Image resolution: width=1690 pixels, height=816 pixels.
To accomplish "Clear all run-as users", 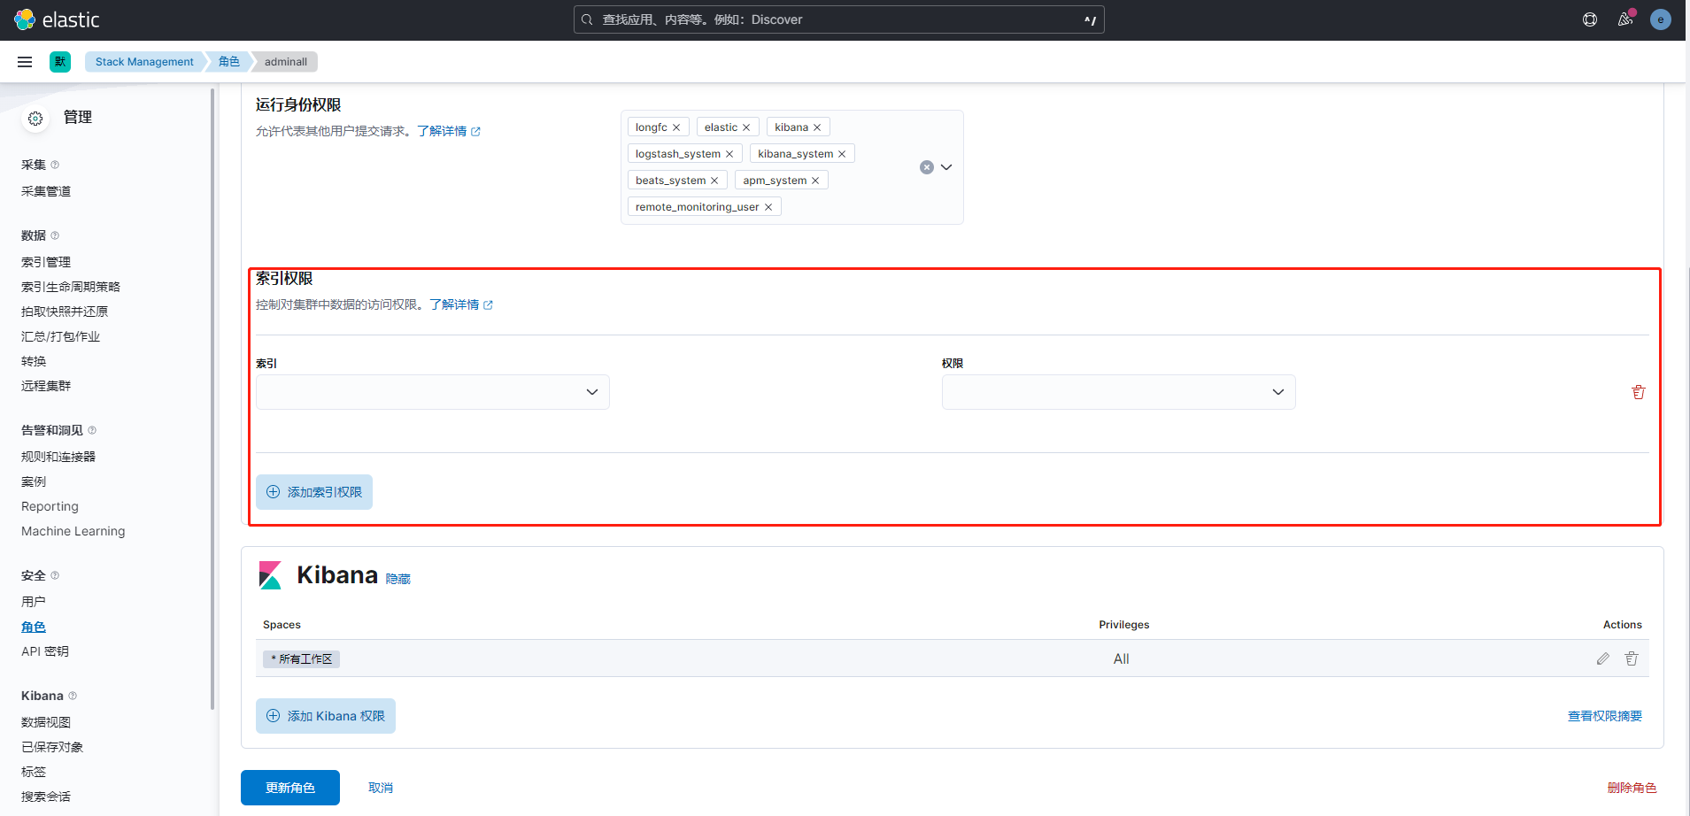I will pyautogui.click(x=927, y=167).
